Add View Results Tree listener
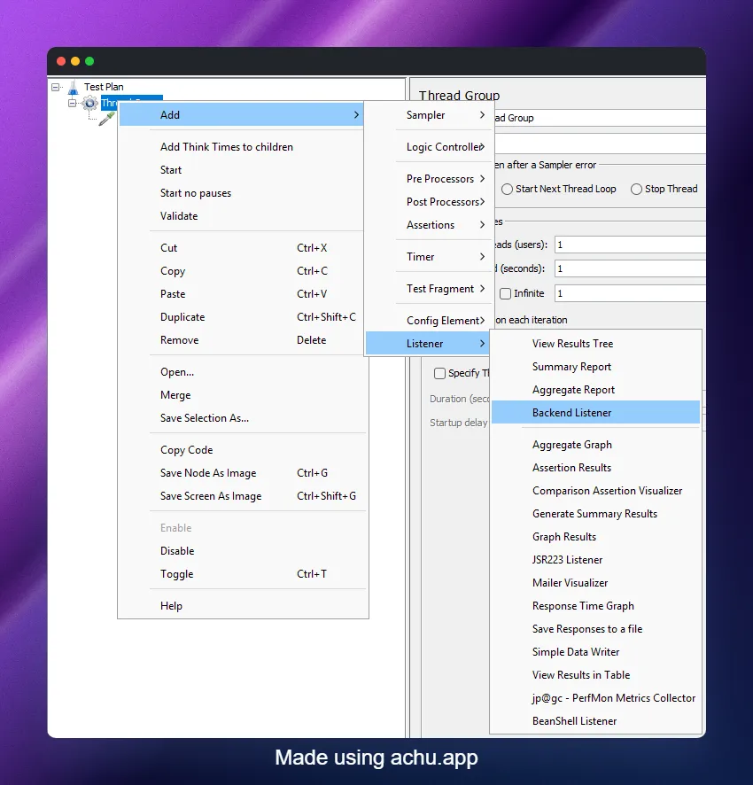The image size is (753, 785). coord(596,344)
